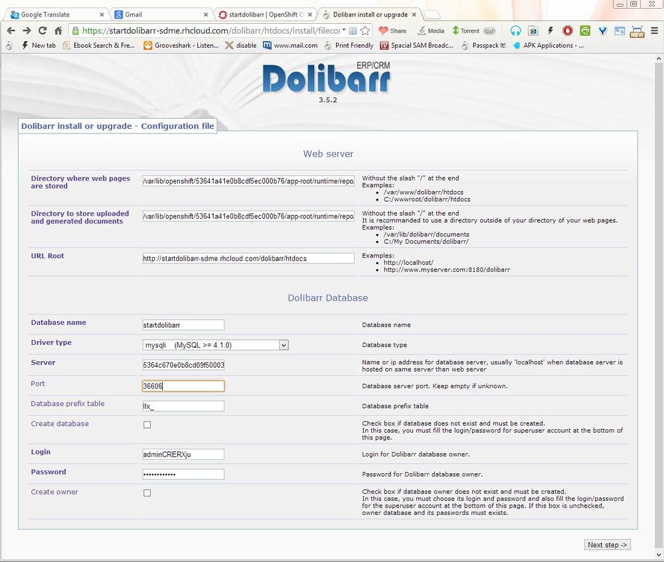This screenshot has height=562, width=664.
Task: Open the green printer extension icon
Action: pyautogui.click(x=584, y=31)
